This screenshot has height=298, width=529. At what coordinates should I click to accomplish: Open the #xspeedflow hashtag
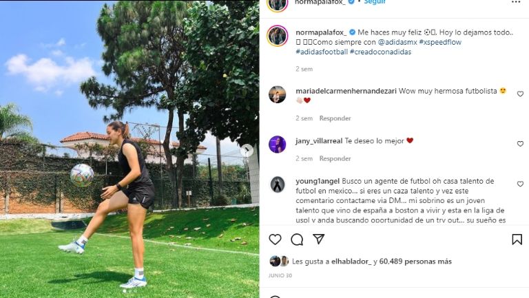440,42
